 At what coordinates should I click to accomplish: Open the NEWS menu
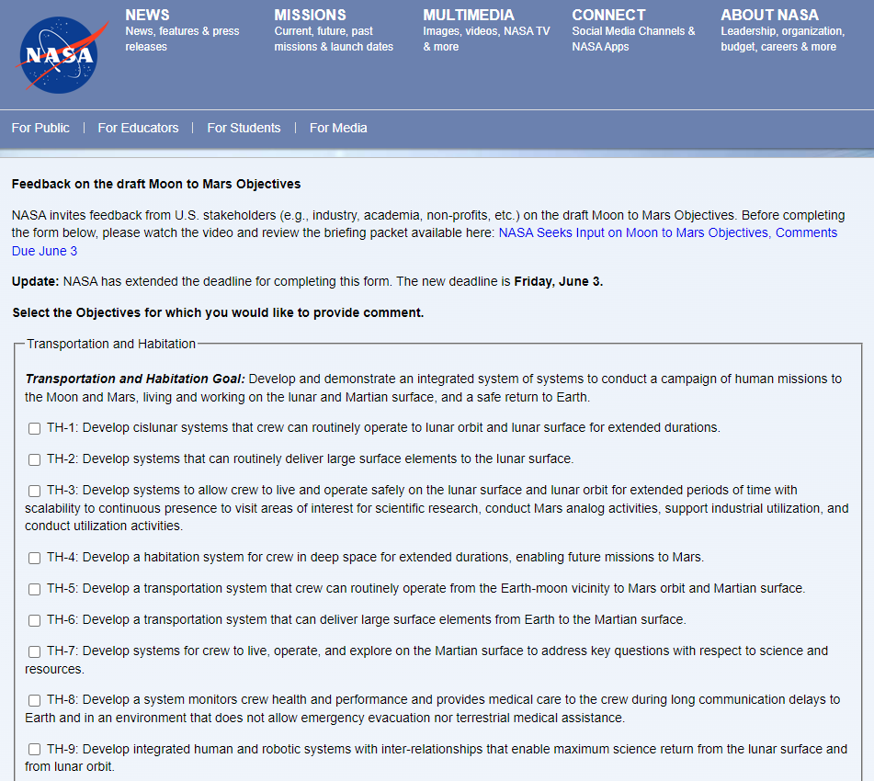[147, 15]
